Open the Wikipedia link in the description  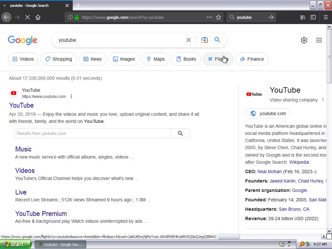pyautogui.click(x=299, y=162)
